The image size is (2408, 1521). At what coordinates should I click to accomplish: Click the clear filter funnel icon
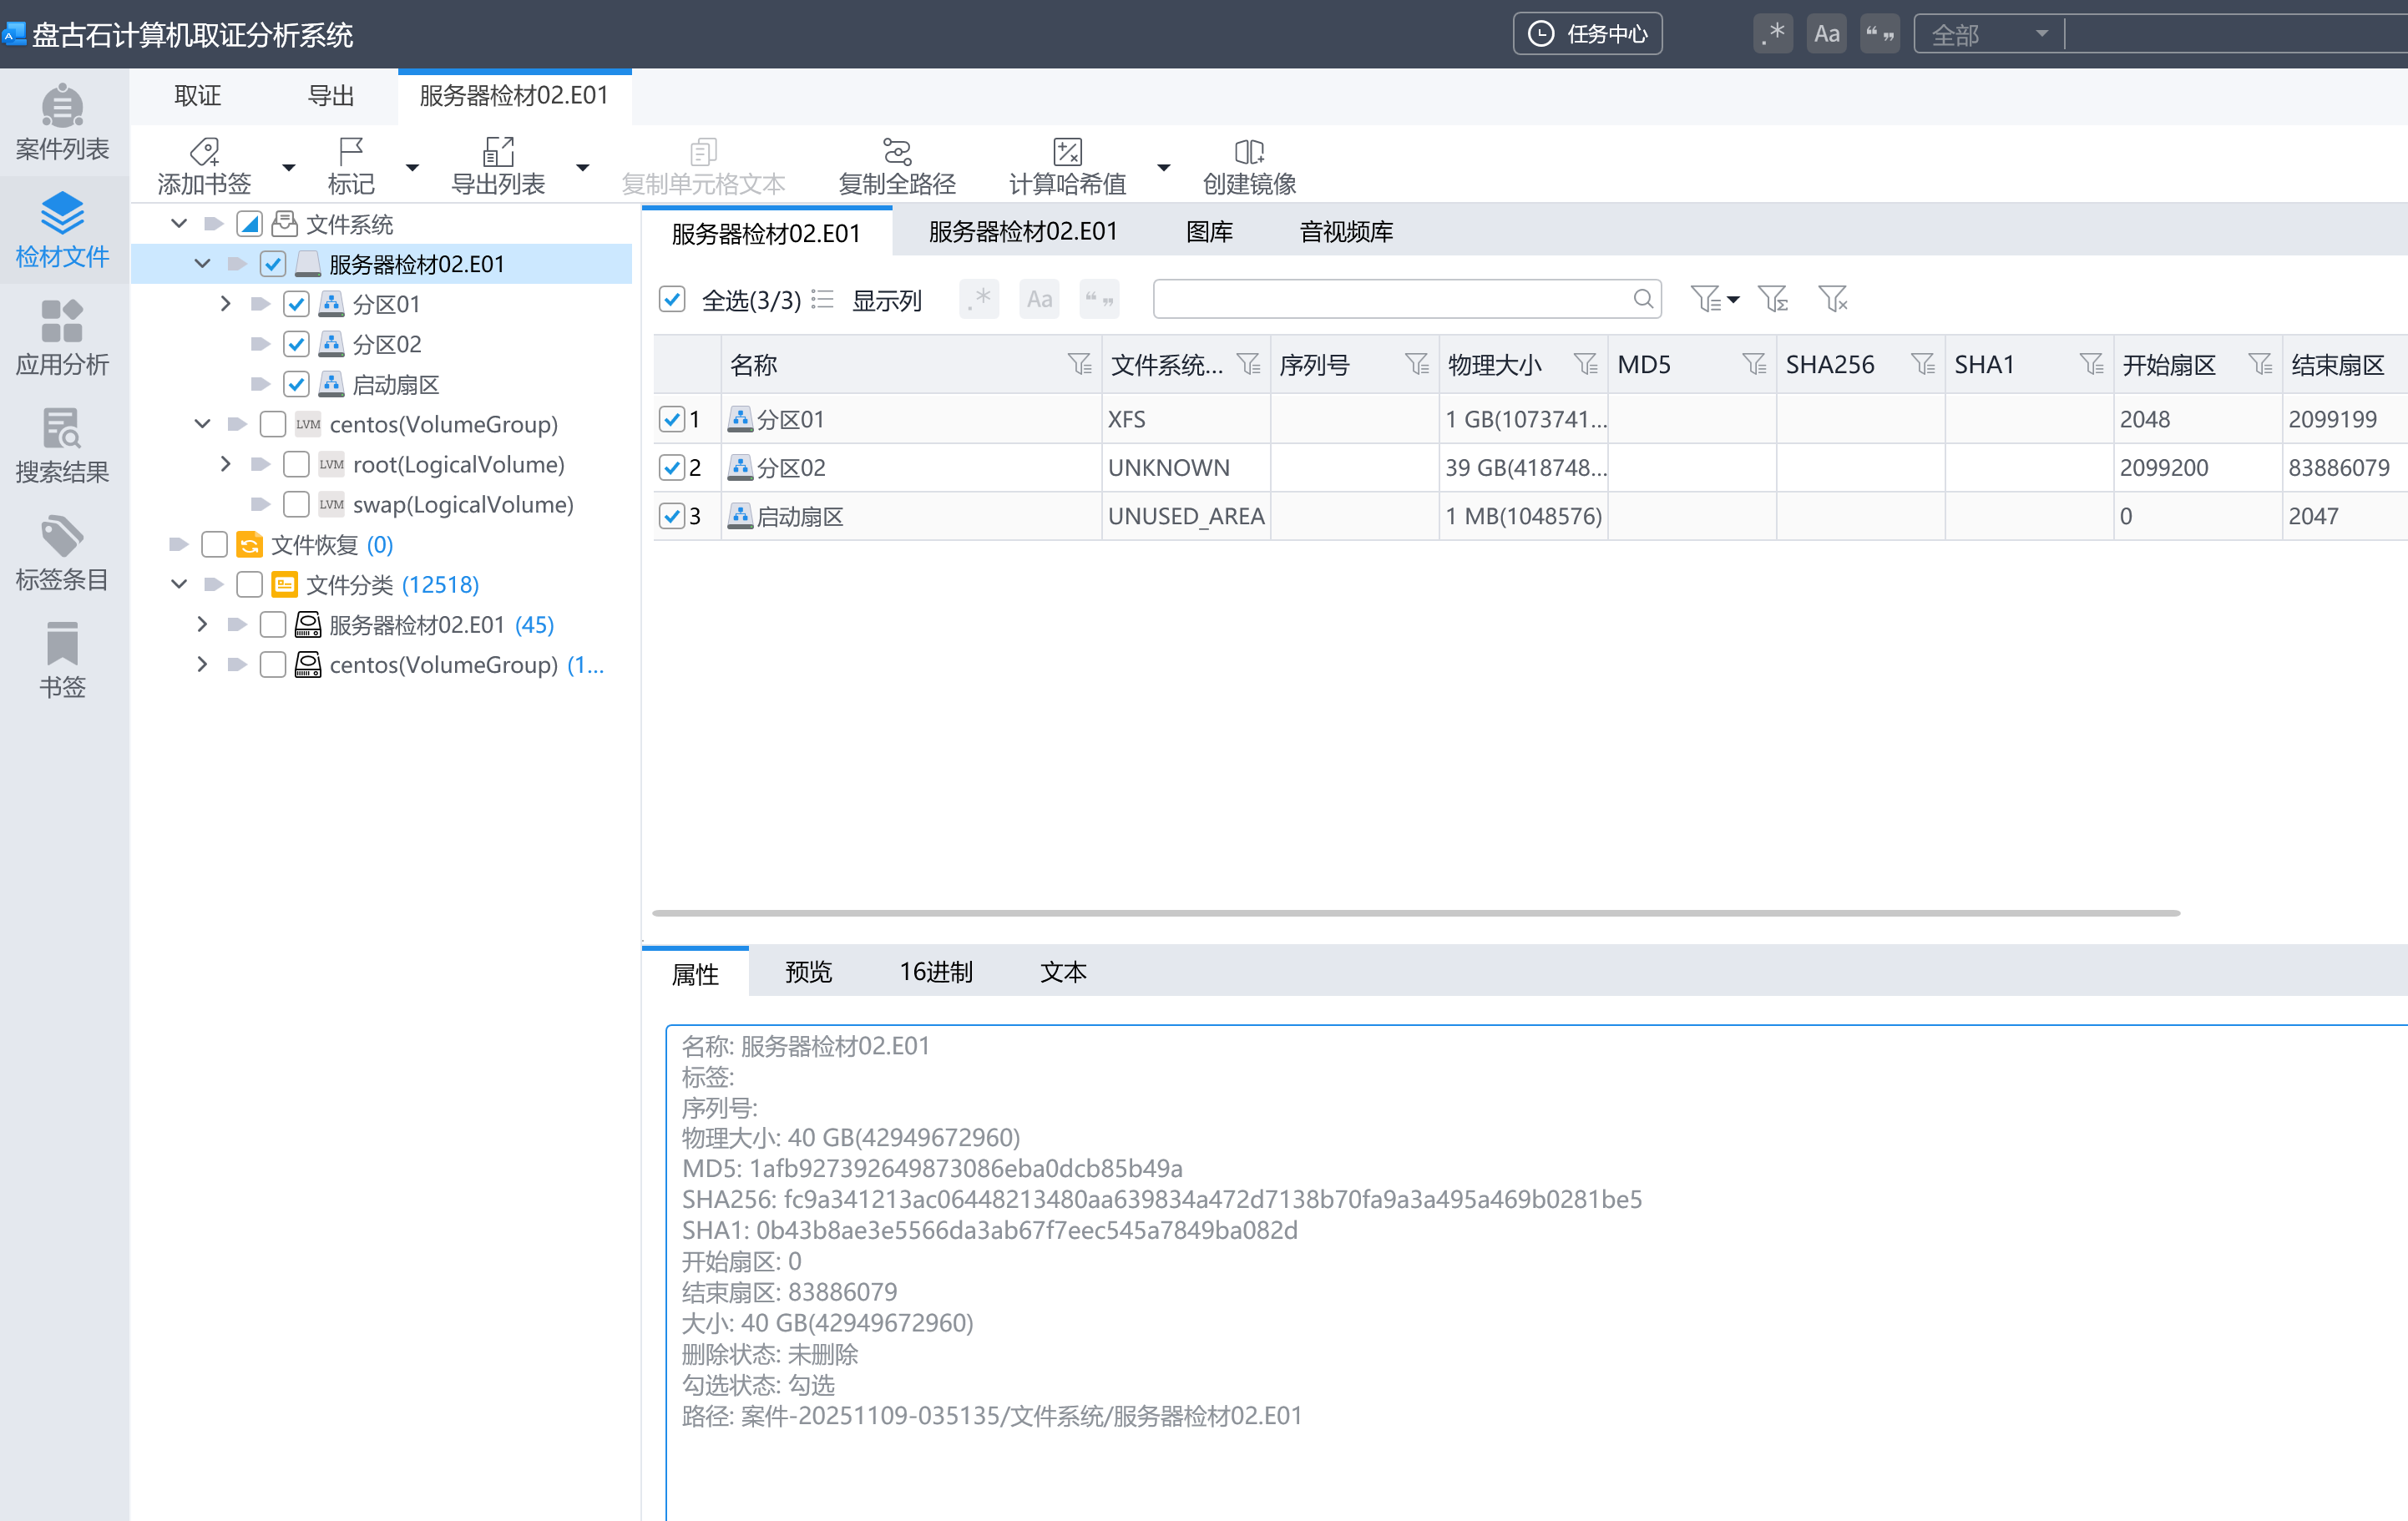[1832, 299]
